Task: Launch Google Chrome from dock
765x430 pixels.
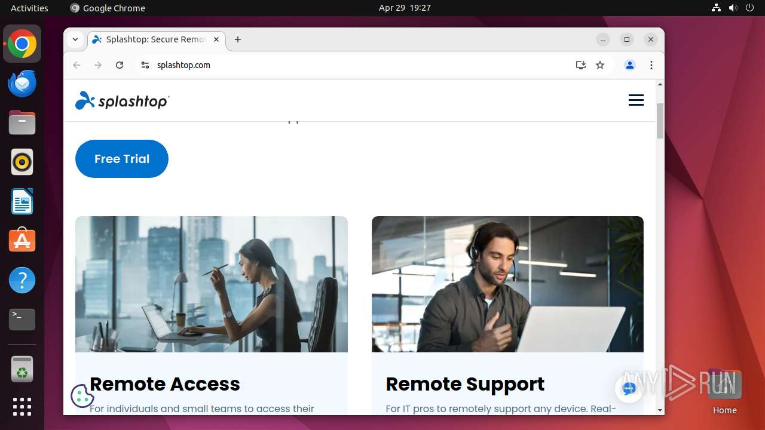Action: click(x=22, y=44)
